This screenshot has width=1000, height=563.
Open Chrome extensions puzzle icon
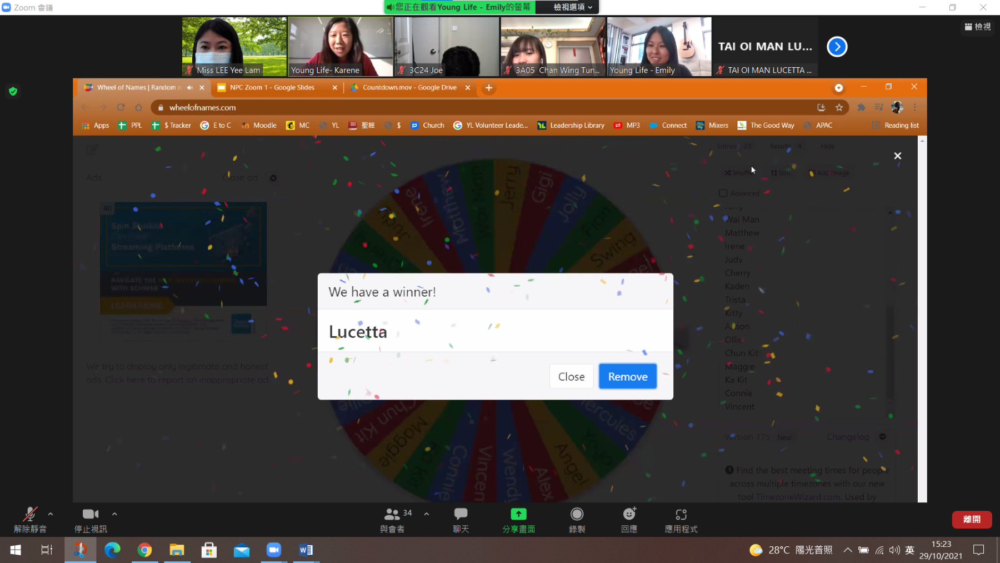pyautogui.click(x=861, y=107)
